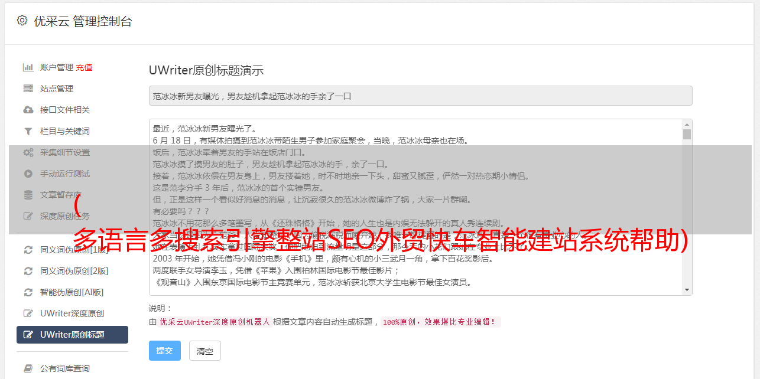760x379 pixels.
Task: Click the filter icon for 栏目与关键词
Action: pos(28,131)
